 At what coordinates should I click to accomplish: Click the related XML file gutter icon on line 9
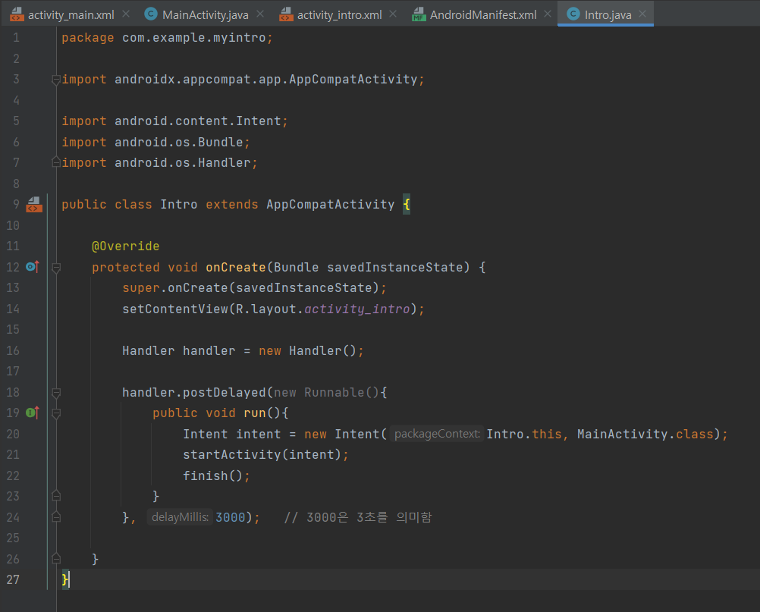pos(34,204)
